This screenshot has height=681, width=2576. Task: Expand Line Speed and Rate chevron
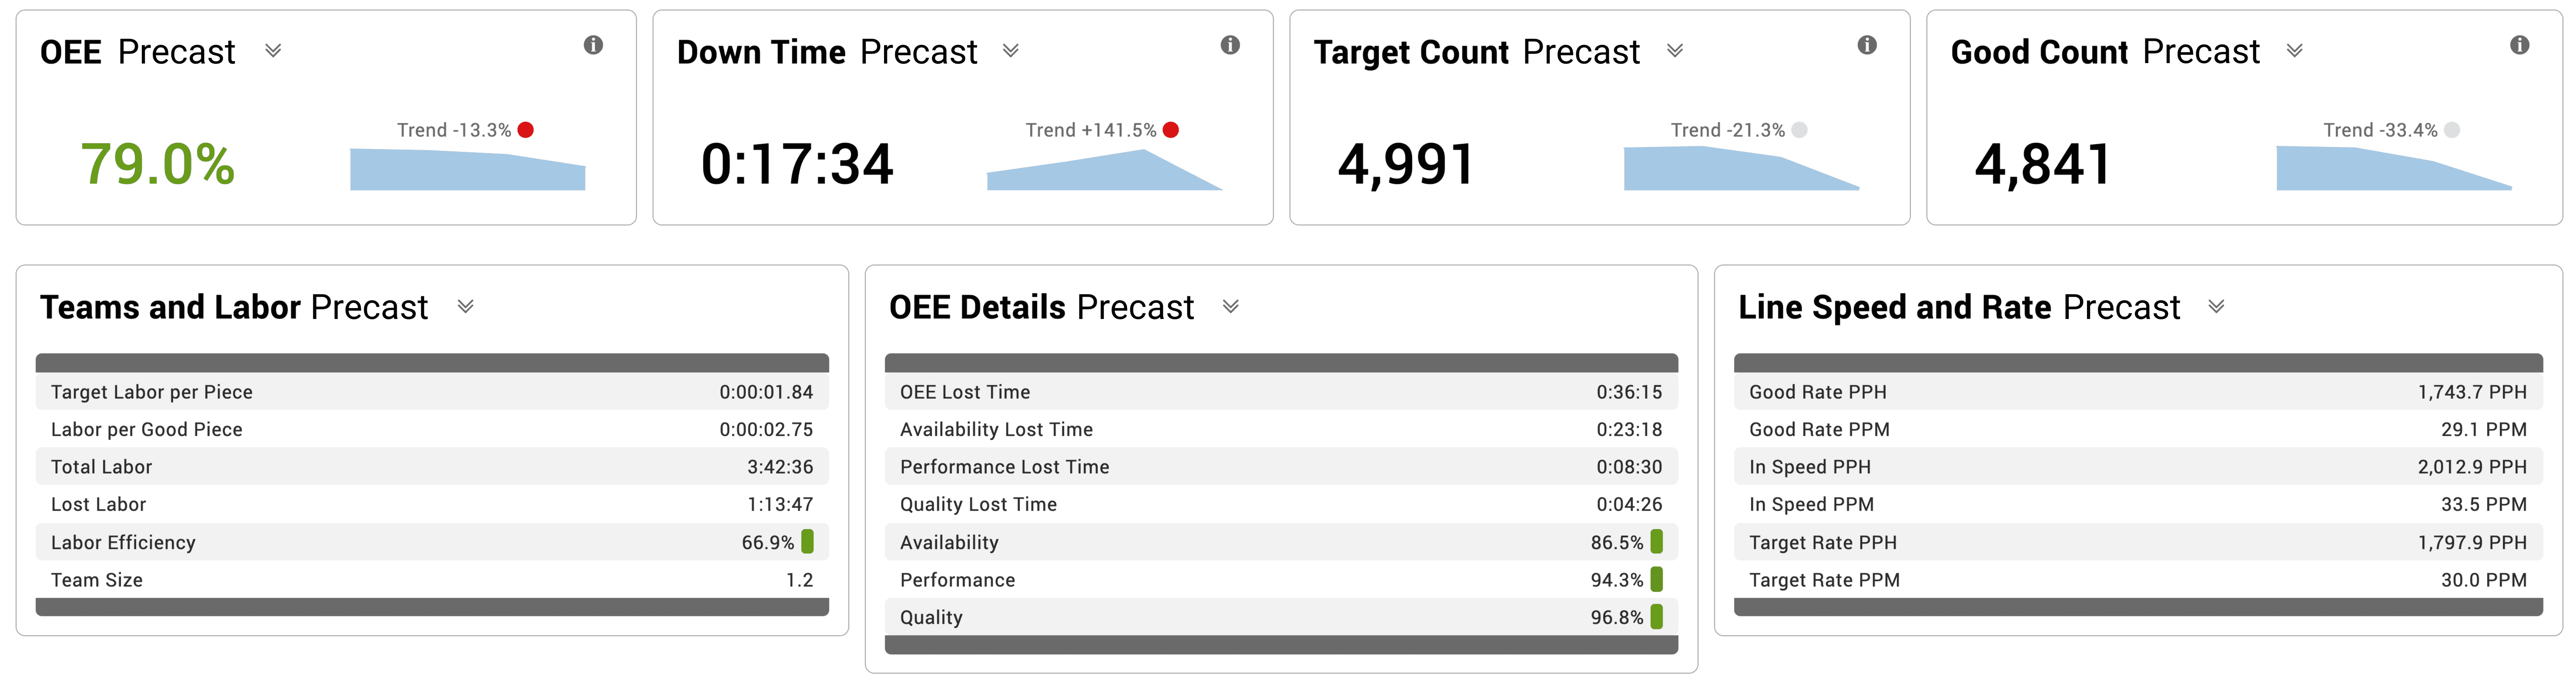2217,307
